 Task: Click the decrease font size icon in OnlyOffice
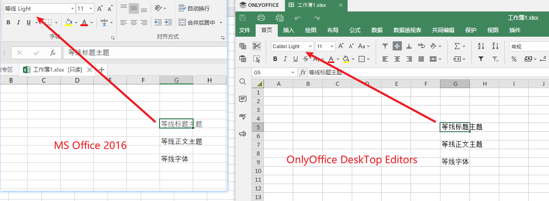[x=351, y=46]
